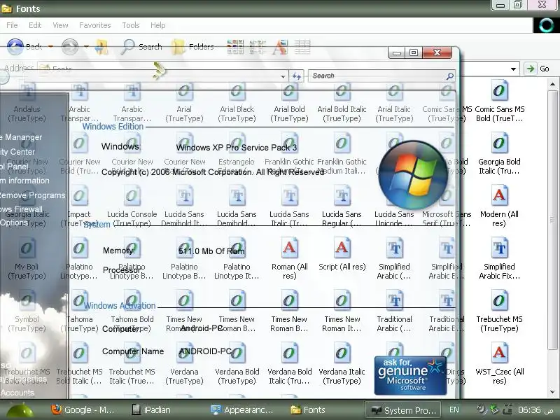Click the Forward arrow toolbar icon
Viewport: 560px width, 420px height.
coord(70,47)
